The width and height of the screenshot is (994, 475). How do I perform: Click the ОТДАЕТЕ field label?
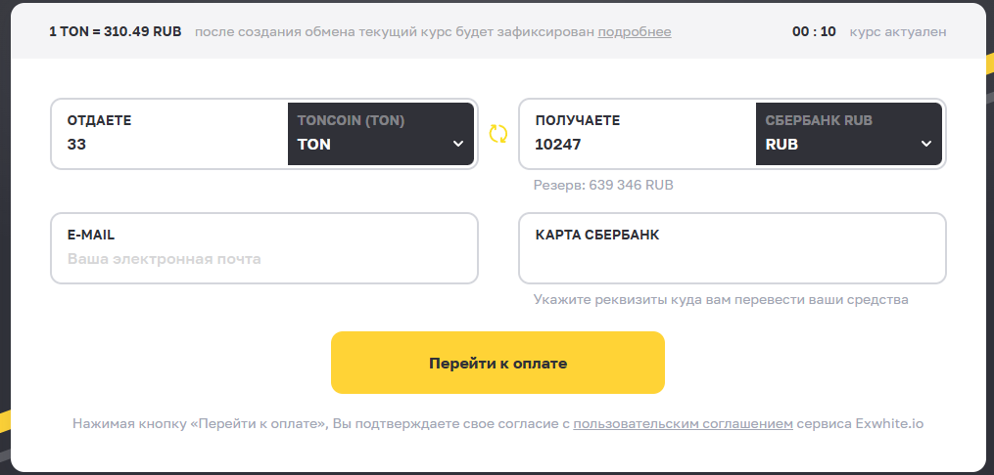point(100,121)
